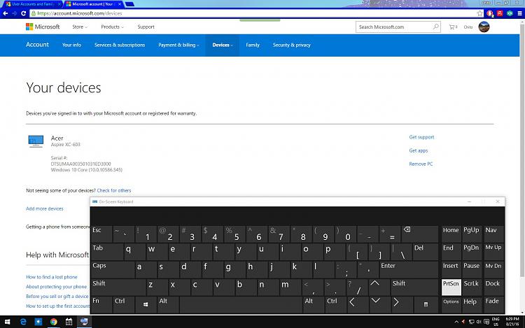Click the Remove PC link
The image size is (525, 328).
point(421,164)
